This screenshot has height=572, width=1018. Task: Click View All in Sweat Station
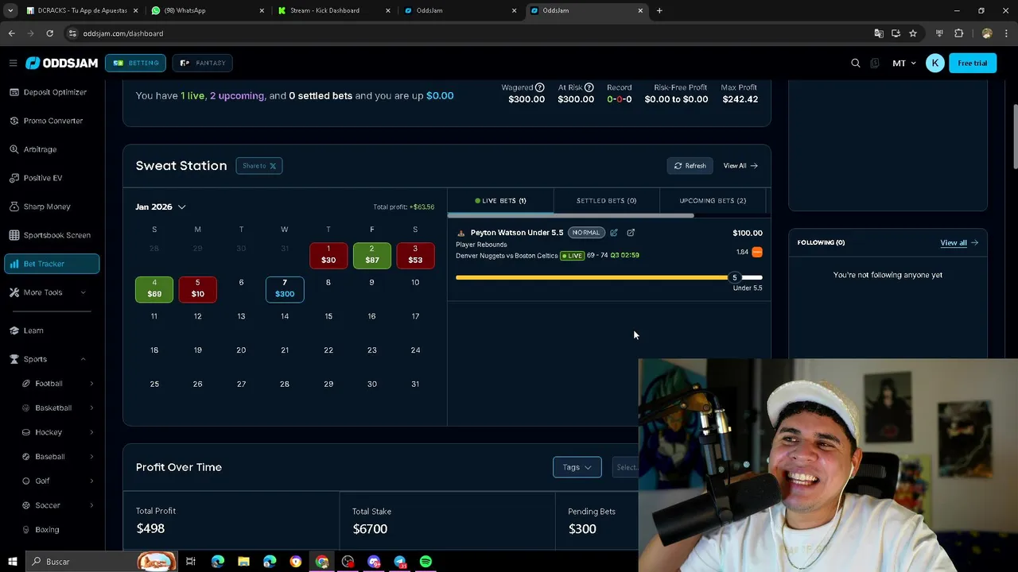coord(740,165)
